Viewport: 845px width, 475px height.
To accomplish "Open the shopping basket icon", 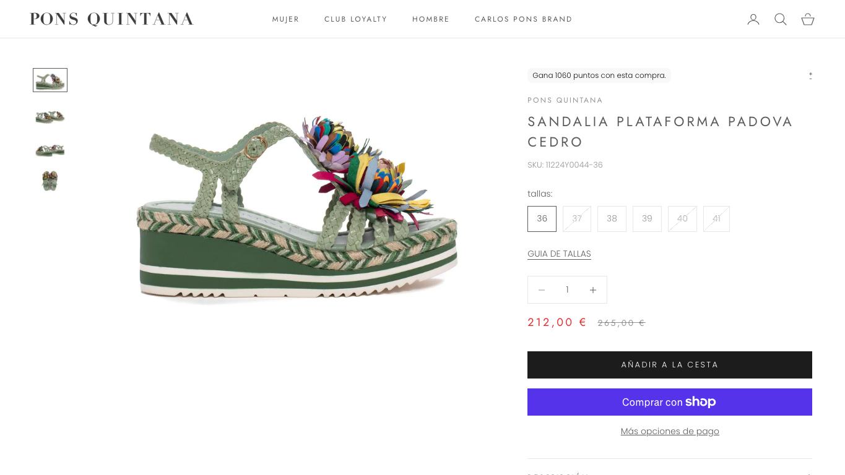I will coord(808,19).
